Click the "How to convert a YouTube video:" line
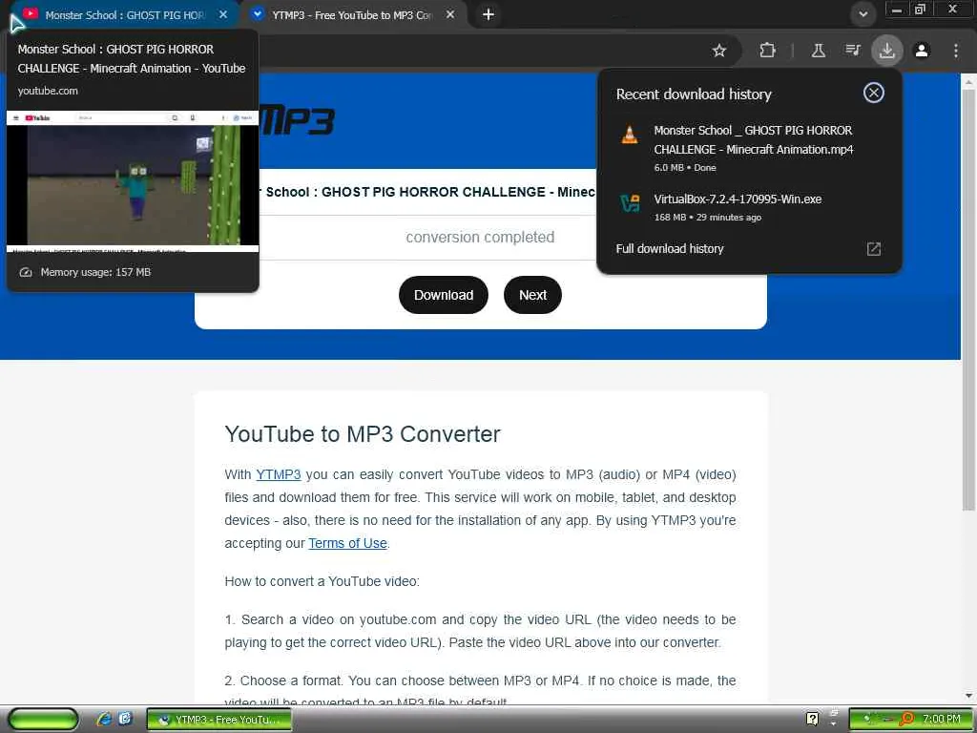This screenshot has height=733, width=977. [322, 581]
